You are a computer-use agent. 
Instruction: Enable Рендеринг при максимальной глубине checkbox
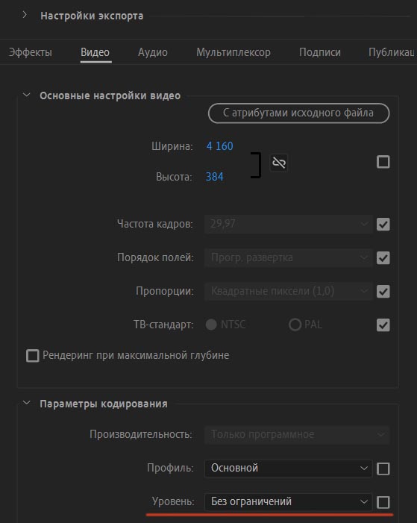tap(32, 356)
